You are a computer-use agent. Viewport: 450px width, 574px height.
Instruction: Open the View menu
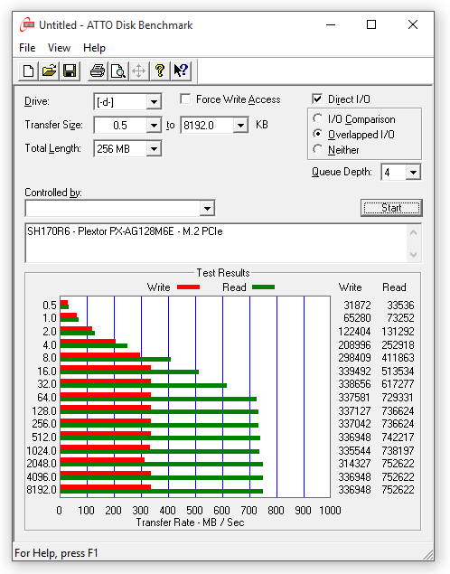coord(59,48)
